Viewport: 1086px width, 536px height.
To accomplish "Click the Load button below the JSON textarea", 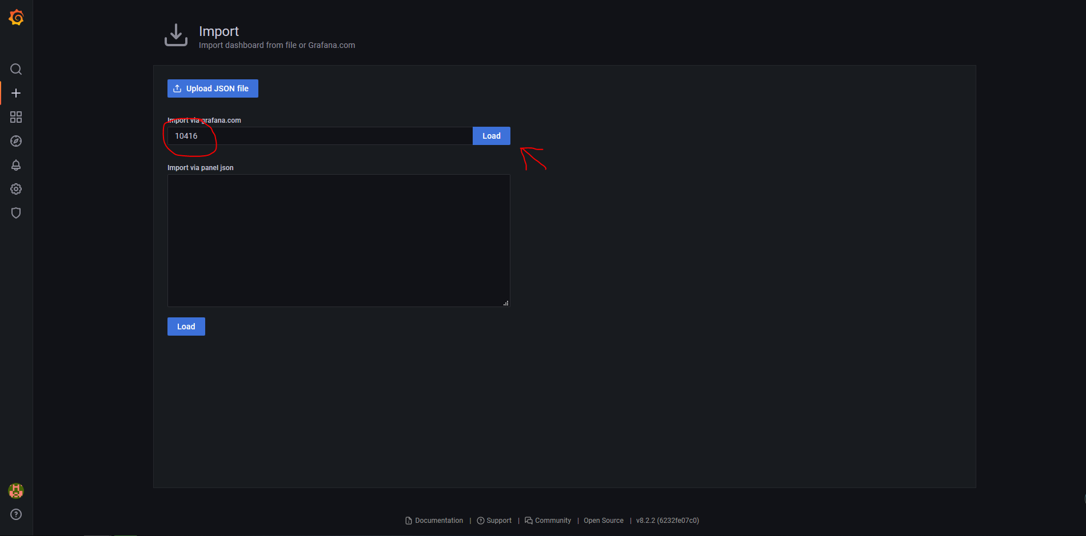I will click(186, 326).
